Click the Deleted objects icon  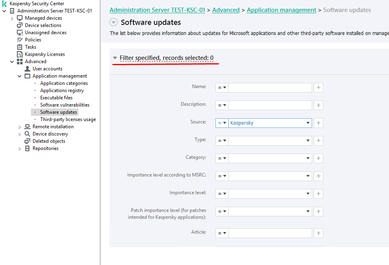(x=27, y=141)
